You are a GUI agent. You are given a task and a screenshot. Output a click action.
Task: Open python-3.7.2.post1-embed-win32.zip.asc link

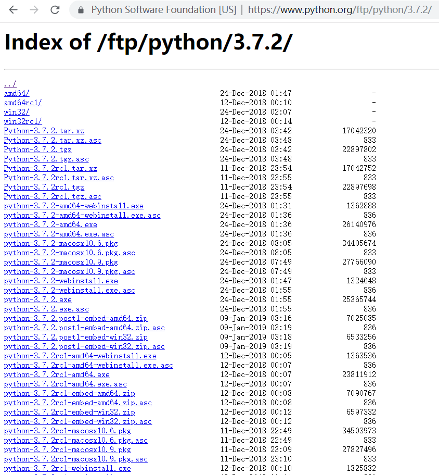(x=84, y=346)
